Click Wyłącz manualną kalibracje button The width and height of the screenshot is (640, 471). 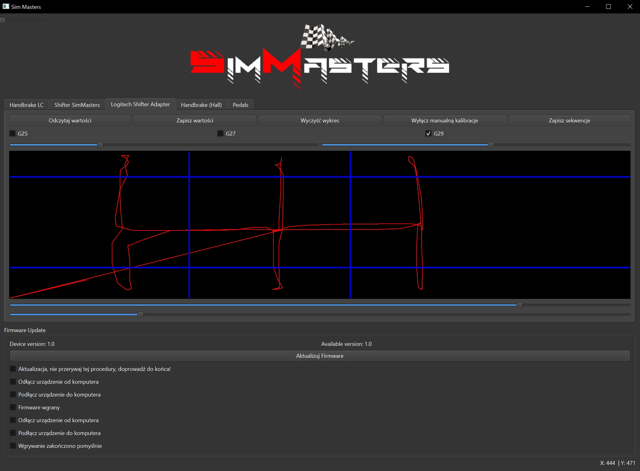pos(444,120)
